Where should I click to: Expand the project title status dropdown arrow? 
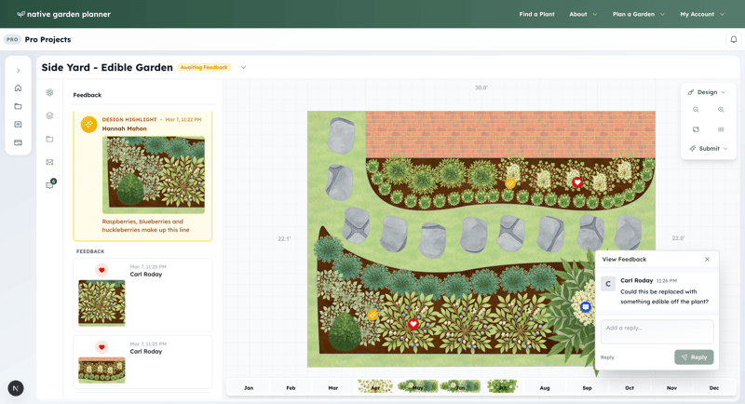(244, 68)
